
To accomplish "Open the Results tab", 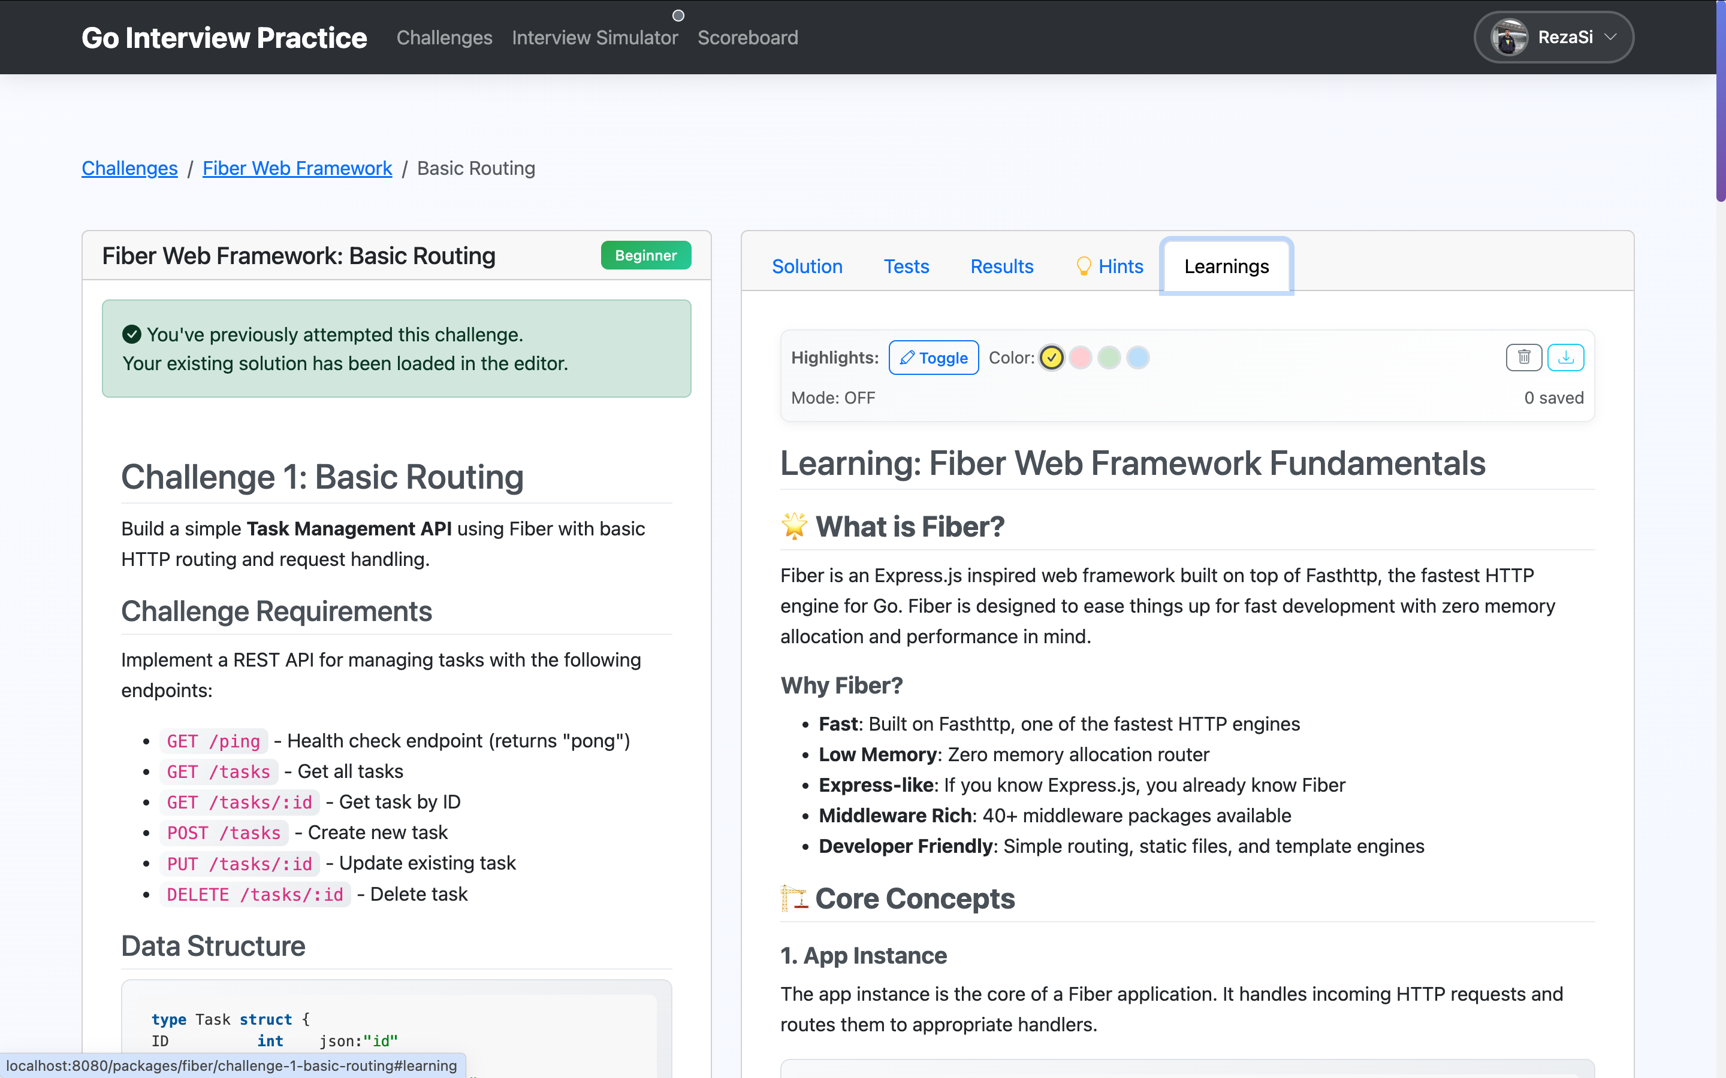I will 1001,266.
